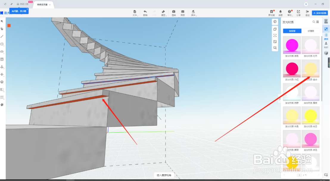Image resolution: width=330 pixels, height=181 pixels.
Task: Select the push-pull tool
Action: [2, 67]
